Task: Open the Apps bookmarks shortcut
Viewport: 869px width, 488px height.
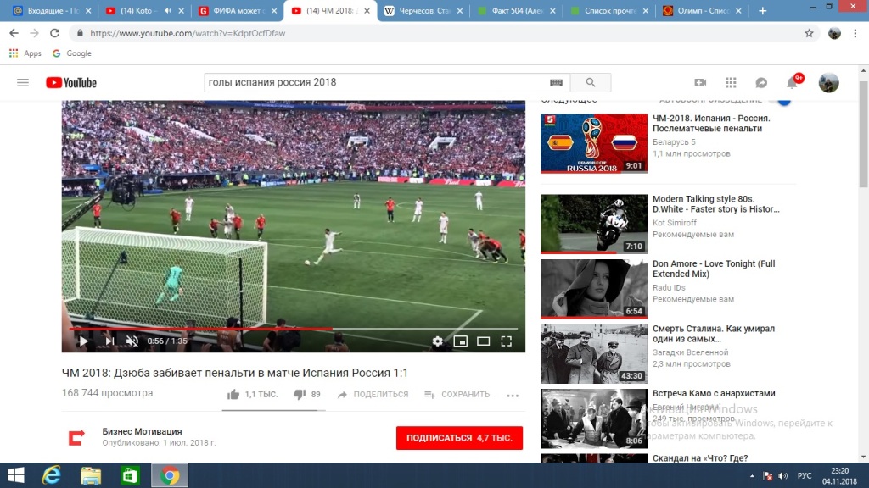Action: 25,53
